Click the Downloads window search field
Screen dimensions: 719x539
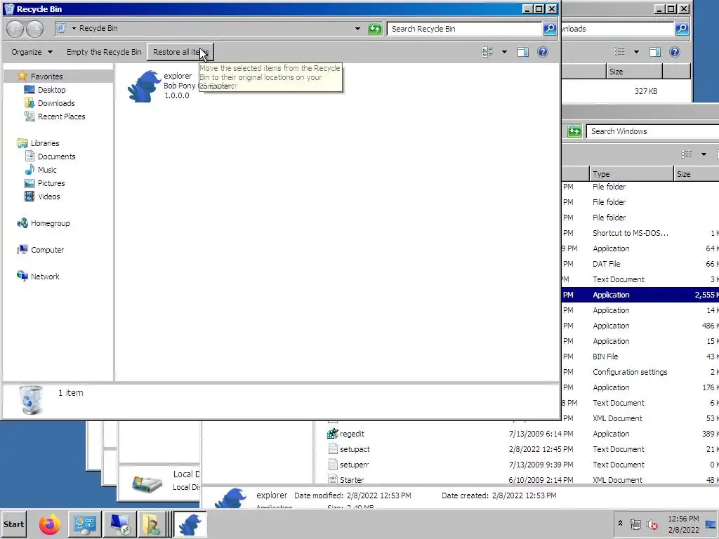point(618,29)
